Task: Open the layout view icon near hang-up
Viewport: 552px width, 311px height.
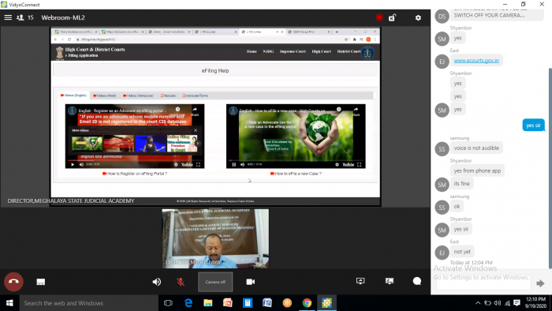Action: click(x=41, y=282)
